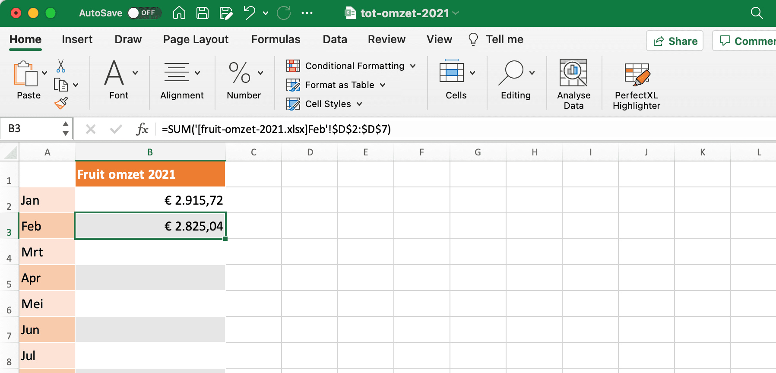This screenshot has height=373, width=776.
Task: Select the Home ribbon tab
Action: pyautogui.click(x=25, y=39)
